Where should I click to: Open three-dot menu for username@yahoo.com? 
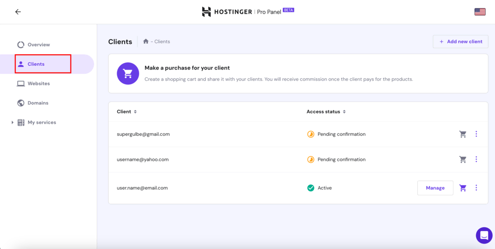476,160
